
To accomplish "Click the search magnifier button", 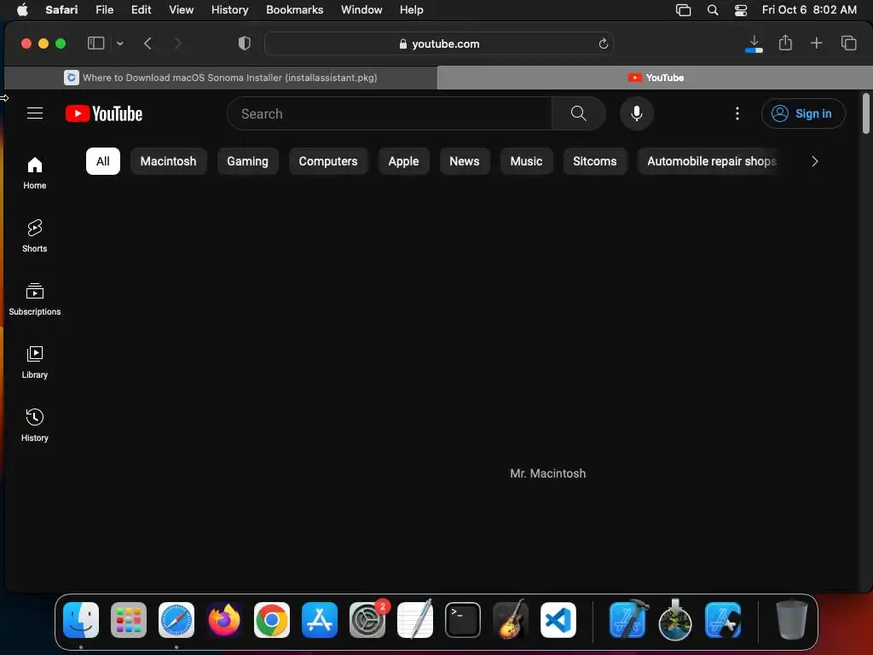I will point(579,113).
